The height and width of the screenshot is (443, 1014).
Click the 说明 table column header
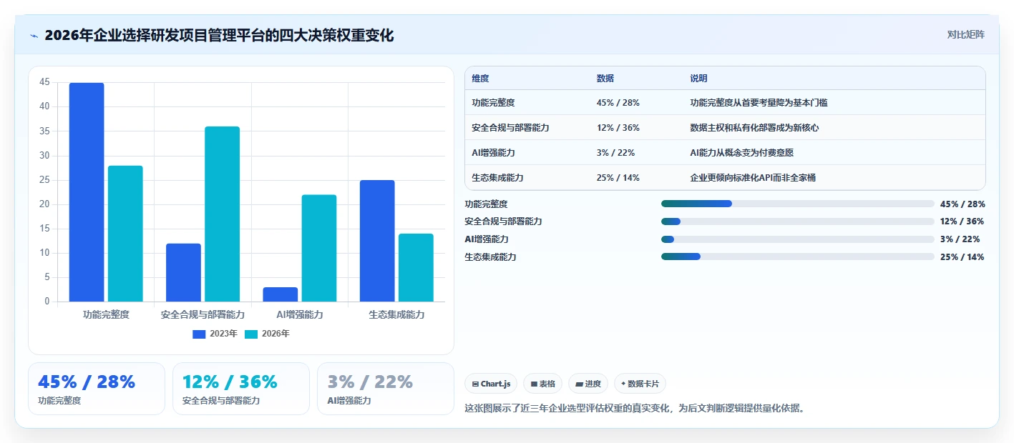pos(698,79)
